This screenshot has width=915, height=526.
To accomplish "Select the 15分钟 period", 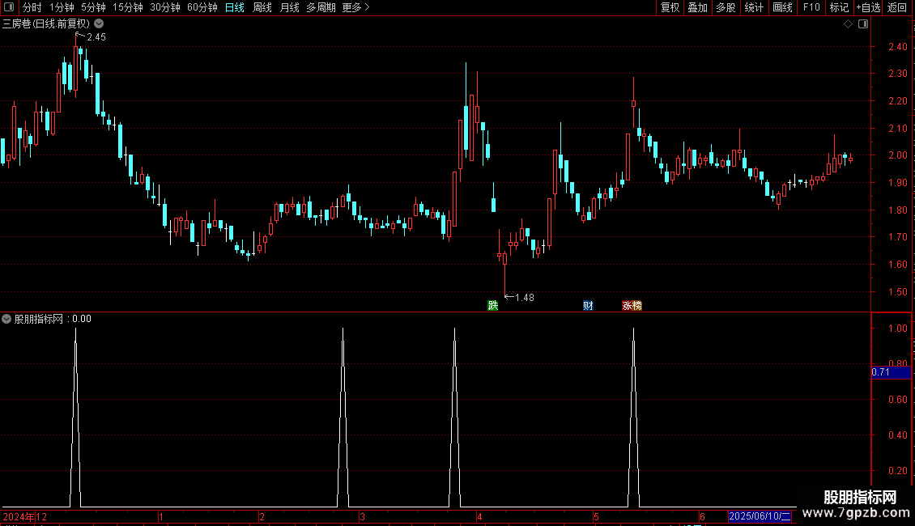I will 128,7.
